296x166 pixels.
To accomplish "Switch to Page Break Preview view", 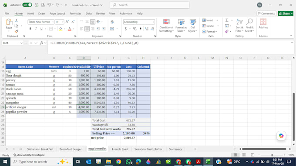I will click(252, 155).
